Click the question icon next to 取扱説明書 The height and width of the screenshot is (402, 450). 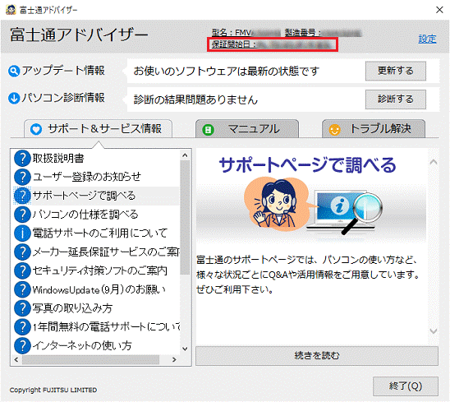click(x=22, y=159)
